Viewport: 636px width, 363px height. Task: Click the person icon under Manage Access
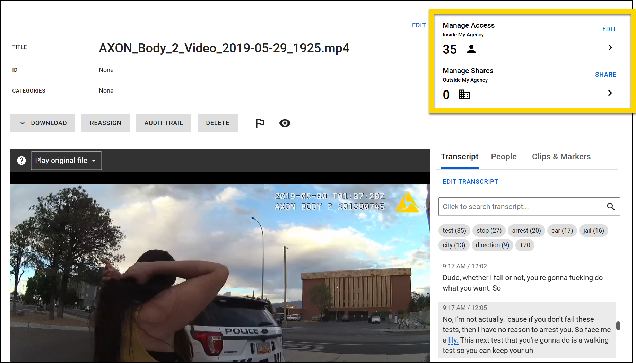(x=471, y=49)
